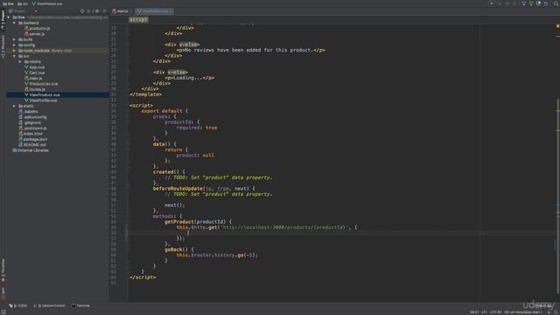Expand the mixins folder
Viewport: 560px width, 315px height.
[x=20, y=62]
